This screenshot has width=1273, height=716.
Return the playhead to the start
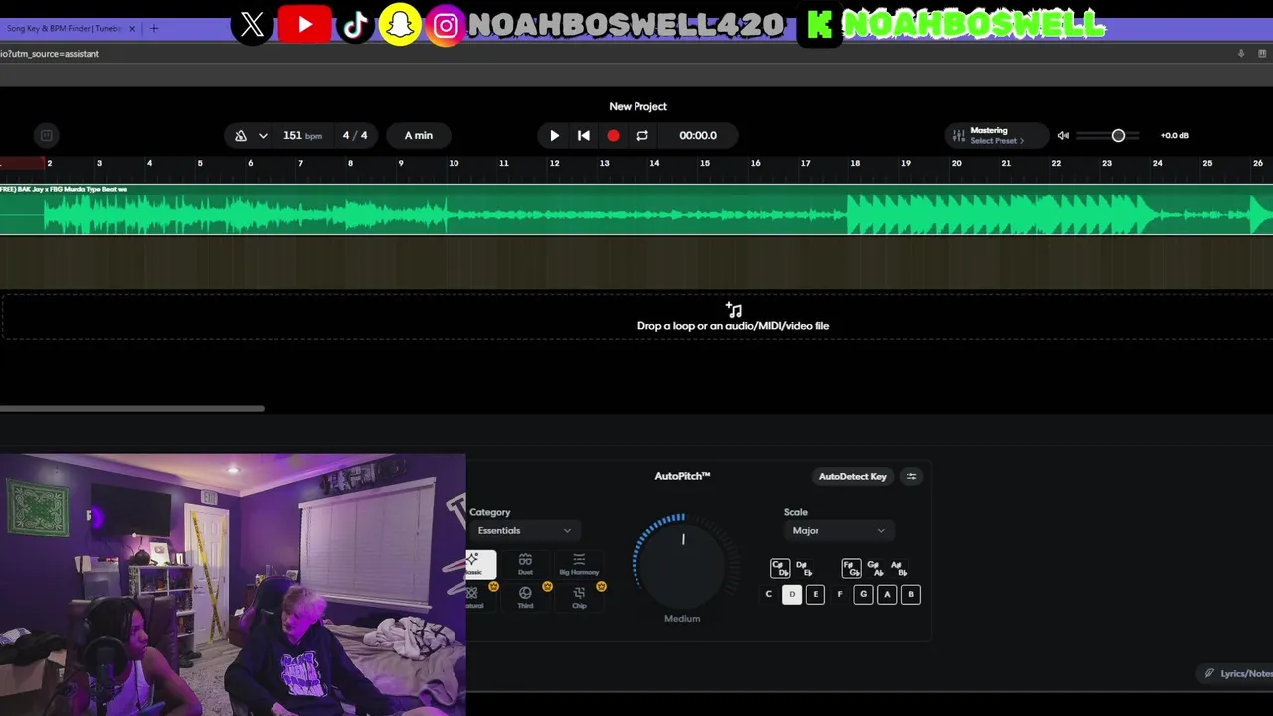(584, 136)
